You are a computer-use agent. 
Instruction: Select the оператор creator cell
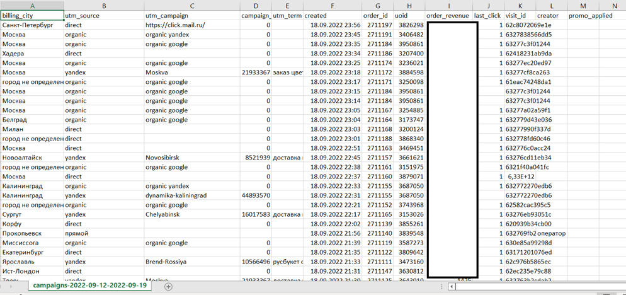pyautogui.click(x=552, y=233)
